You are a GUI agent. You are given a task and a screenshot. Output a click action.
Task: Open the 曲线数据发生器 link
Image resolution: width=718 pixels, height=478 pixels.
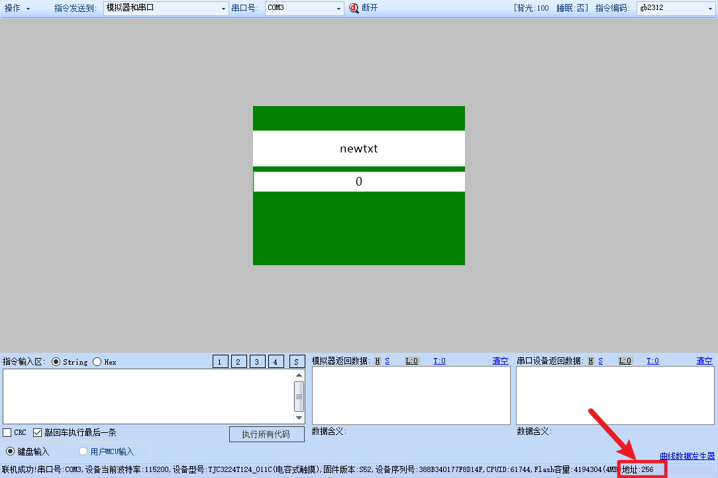687,455
